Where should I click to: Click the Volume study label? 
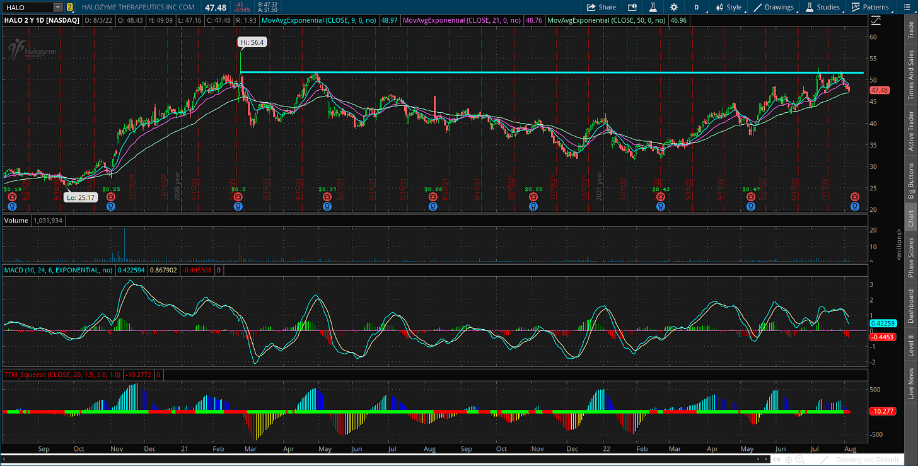[x=16, y=221]
